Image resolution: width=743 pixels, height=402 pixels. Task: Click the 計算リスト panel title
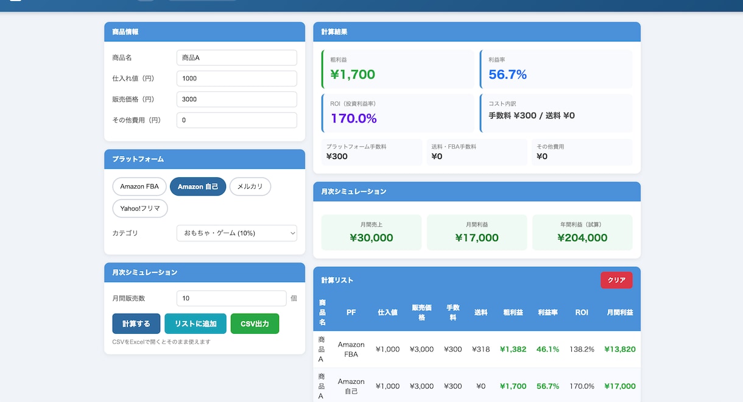pyautogui.click(x=337, y=280)
